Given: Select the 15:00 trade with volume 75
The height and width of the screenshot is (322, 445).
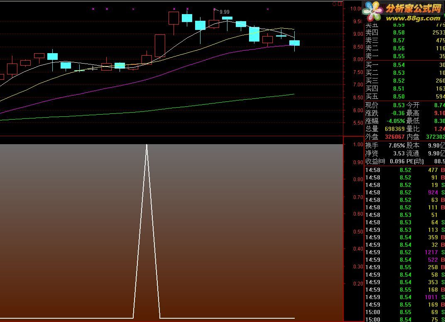Looking at the screenshot, I should click(x=405, y=320).
